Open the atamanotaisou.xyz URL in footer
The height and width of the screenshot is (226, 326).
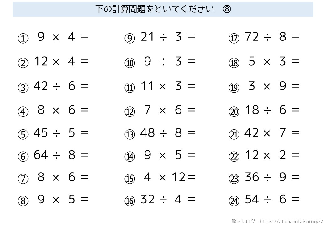(291, 221)
